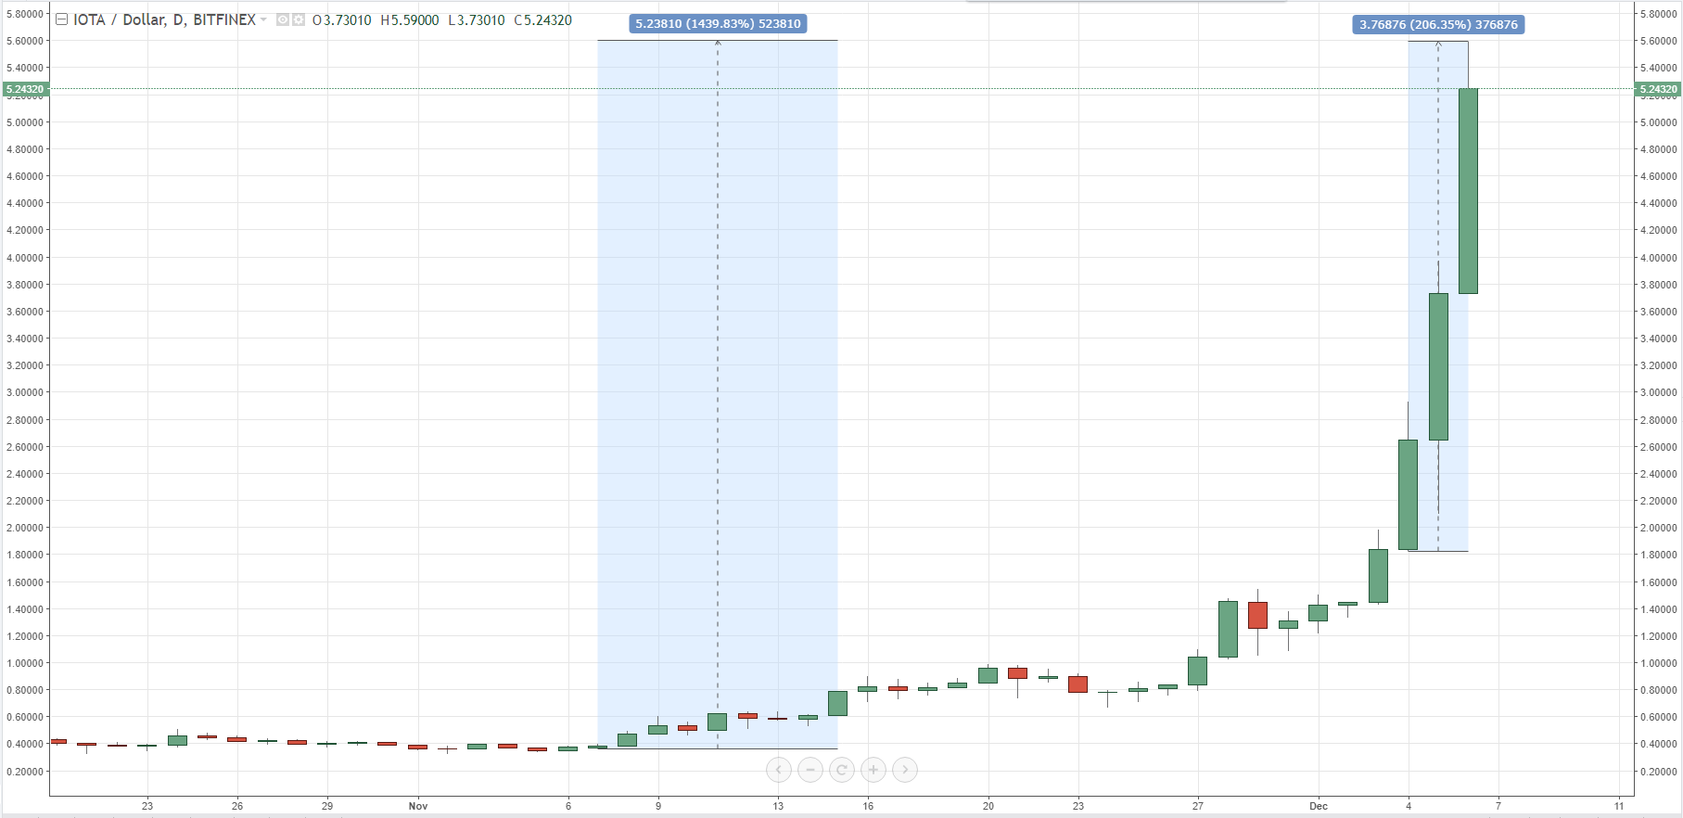Collapse the IOTA / Dollar legend box

pos(61,19)
